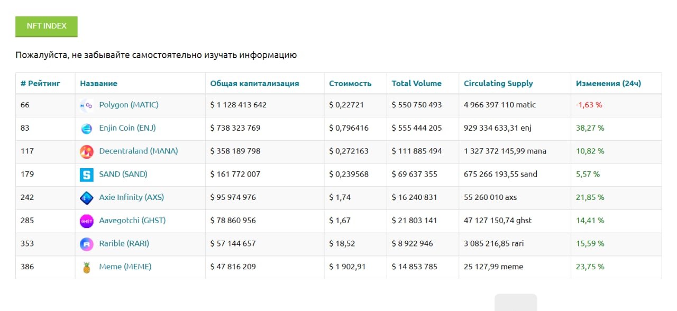The height and width of the screenshot is (311, 677).
Task: Open the Decentraland (MANA) link
Action: [x=139, y=151]
